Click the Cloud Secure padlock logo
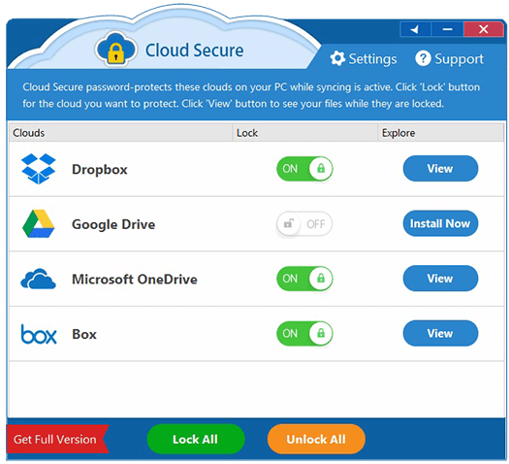 [115, 50]
